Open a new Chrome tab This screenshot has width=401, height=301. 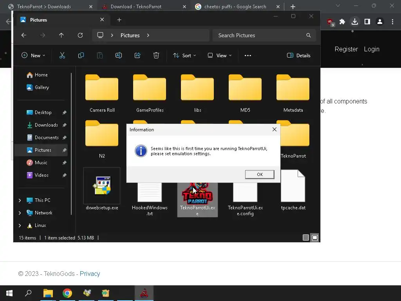(x=293, y=7)
